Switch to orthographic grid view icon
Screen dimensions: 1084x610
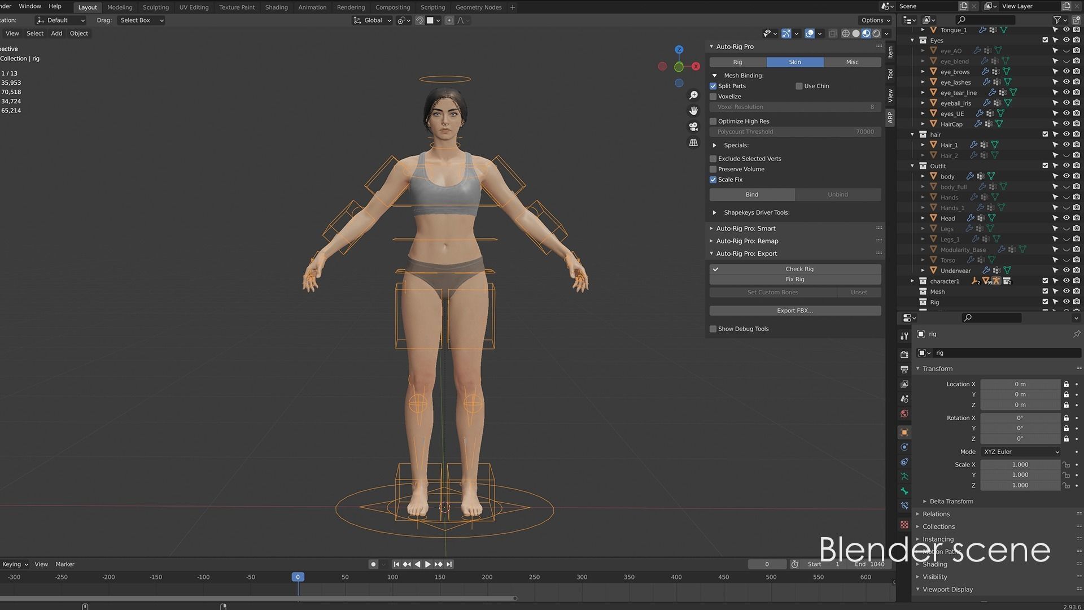point(693,142)
